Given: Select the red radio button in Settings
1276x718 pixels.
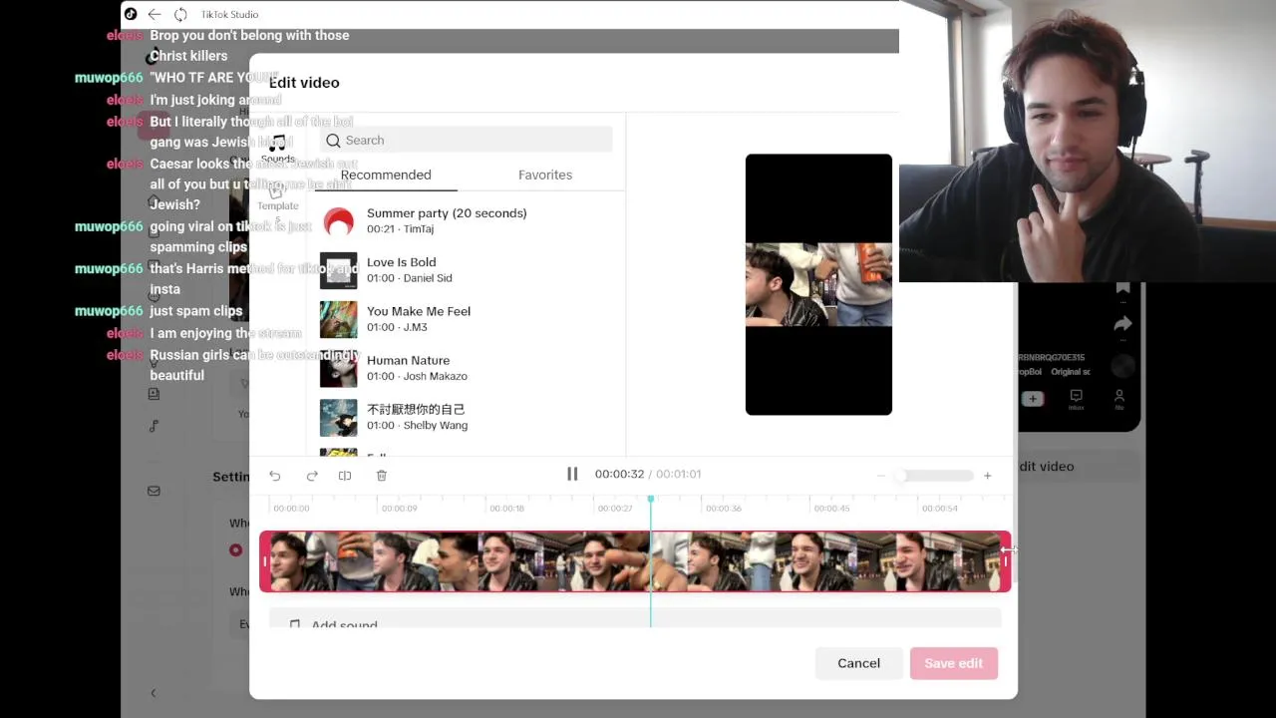Looking at the screenshot, I should (x=235, y=549).
